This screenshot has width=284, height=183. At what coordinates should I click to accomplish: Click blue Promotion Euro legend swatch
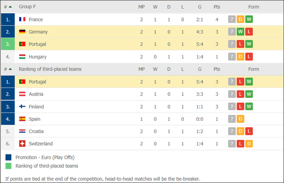(8, 157)
